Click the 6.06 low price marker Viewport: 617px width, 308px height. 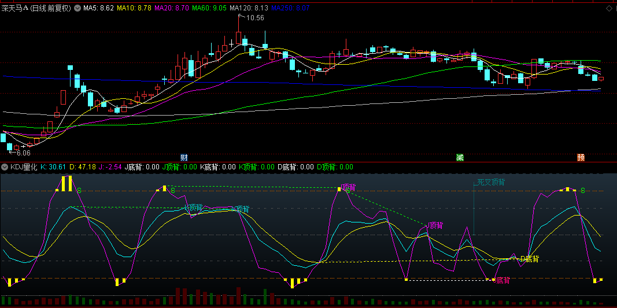[x=22, y=153]
